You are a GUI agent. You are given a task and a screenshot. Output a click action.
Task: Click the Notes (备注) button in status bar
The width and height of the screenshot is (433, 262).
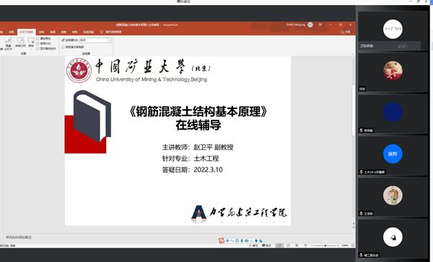pyautogui.click(x=253, y=245)
